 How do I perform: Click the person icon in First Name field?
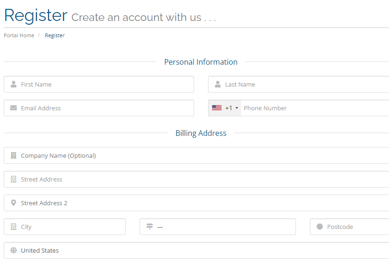[x=13, y=84]
